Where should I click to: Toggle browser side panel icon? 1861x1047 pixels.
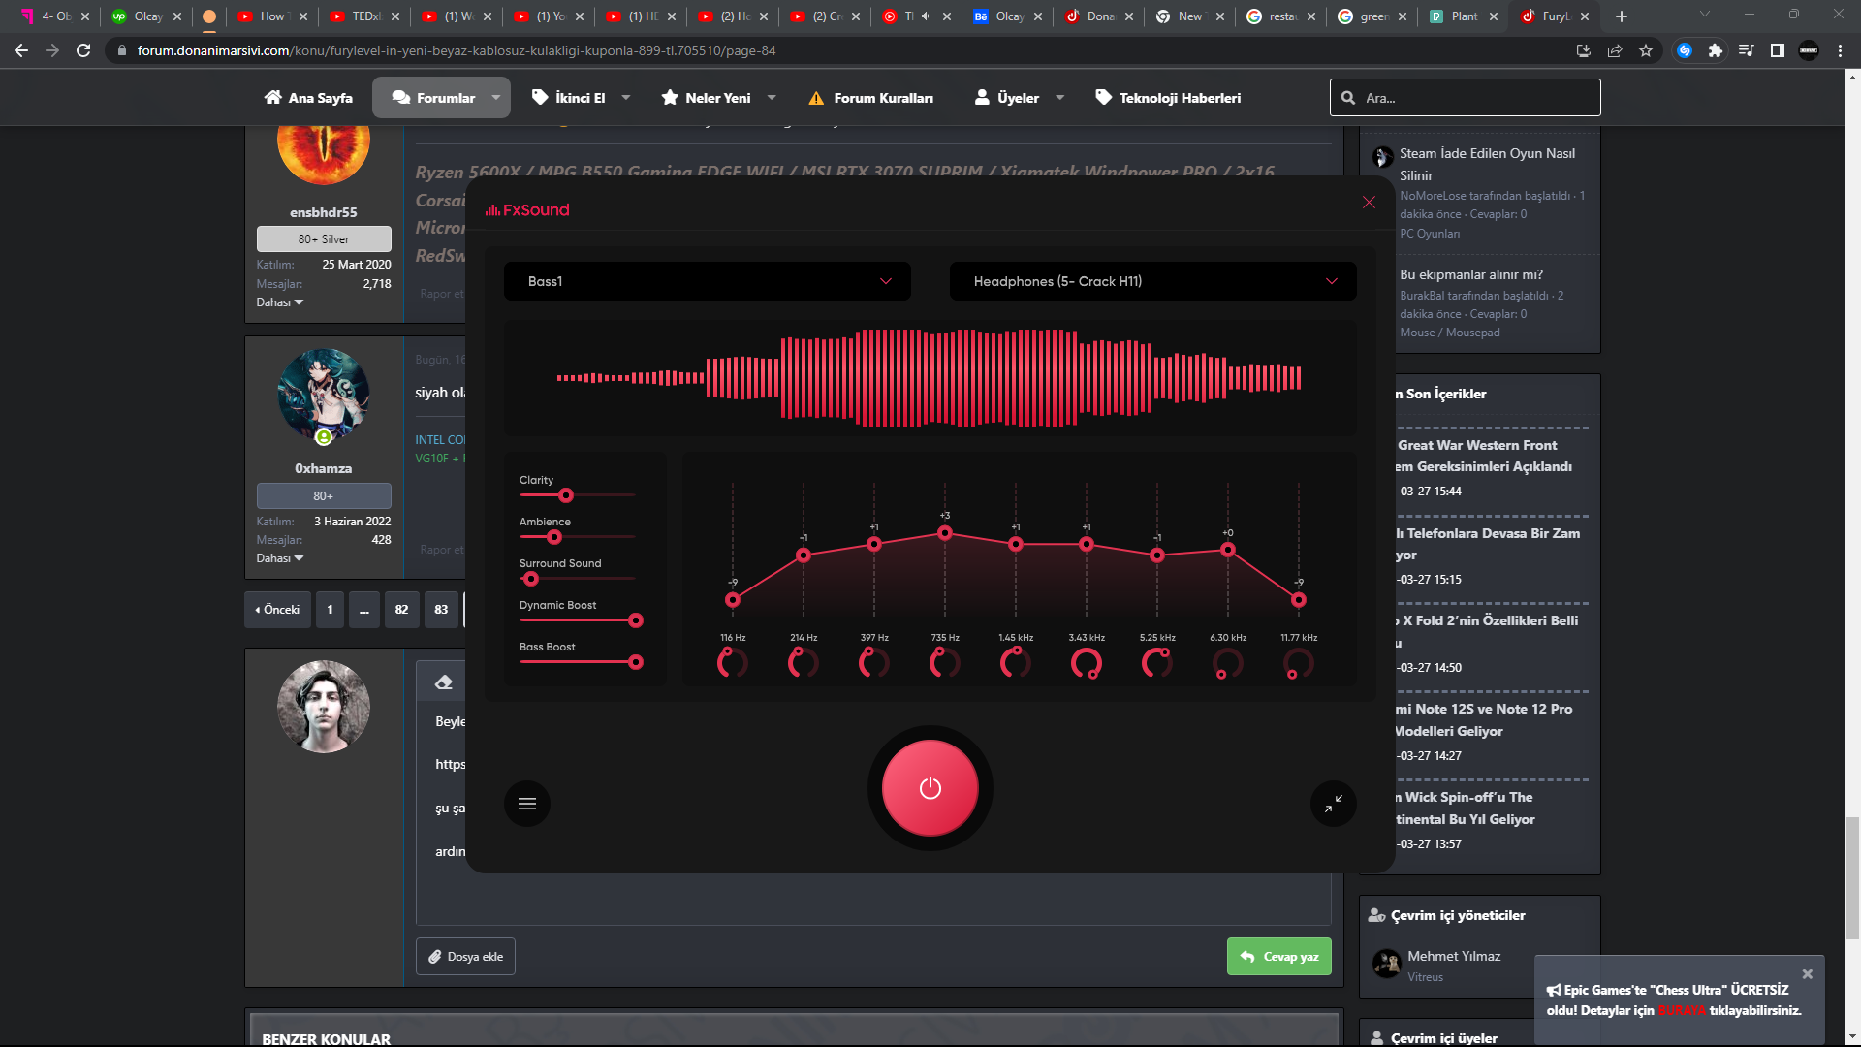(1778, 50)
